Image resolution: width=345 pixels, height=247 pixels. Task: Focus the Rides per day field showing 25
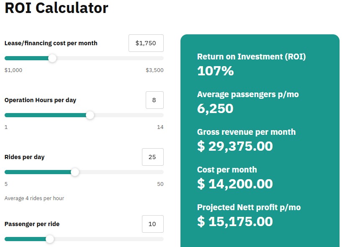(152, 157)
